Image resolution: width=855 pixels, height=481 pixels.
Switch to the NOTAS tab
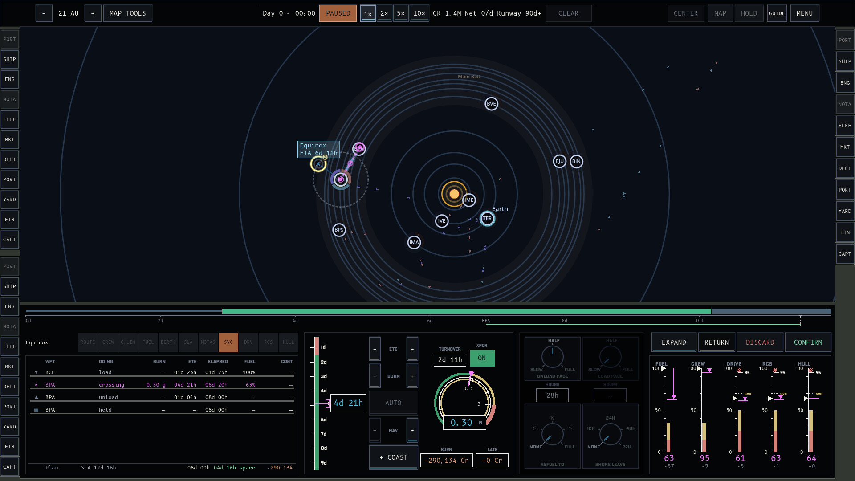pyautogui.click(x=208, y=342)
